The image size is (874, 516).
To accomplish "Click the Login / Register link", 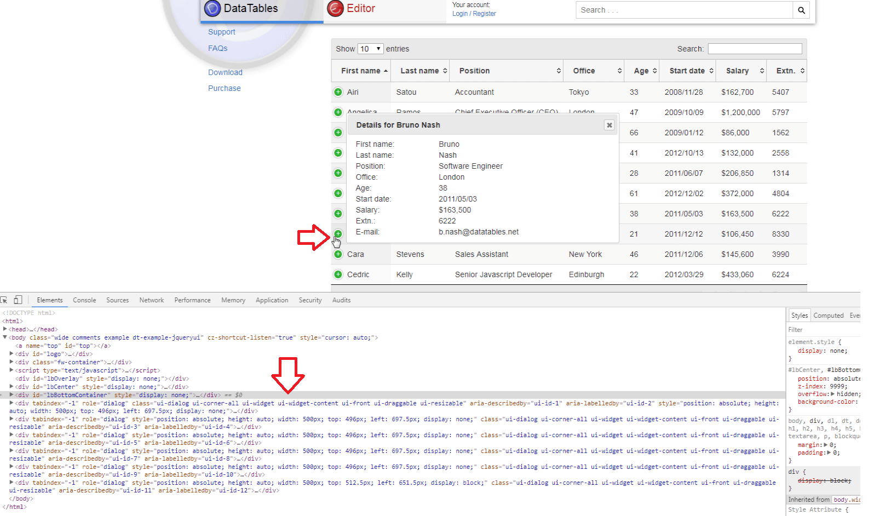I will pyautogui.click(x=474, y=14).
